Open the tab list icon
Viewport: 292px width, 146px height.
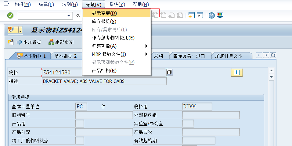pos(273,55)
